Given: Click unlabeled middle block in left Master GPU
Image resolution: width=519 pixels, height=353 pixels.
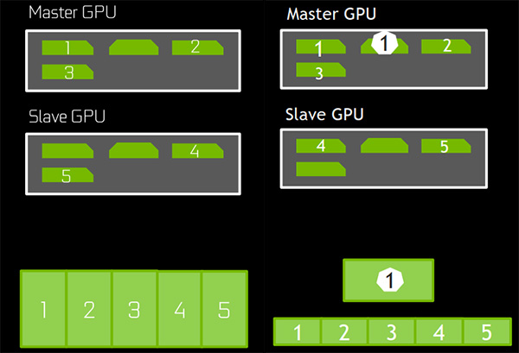Looking at the screenshot, I should [134, 47].
